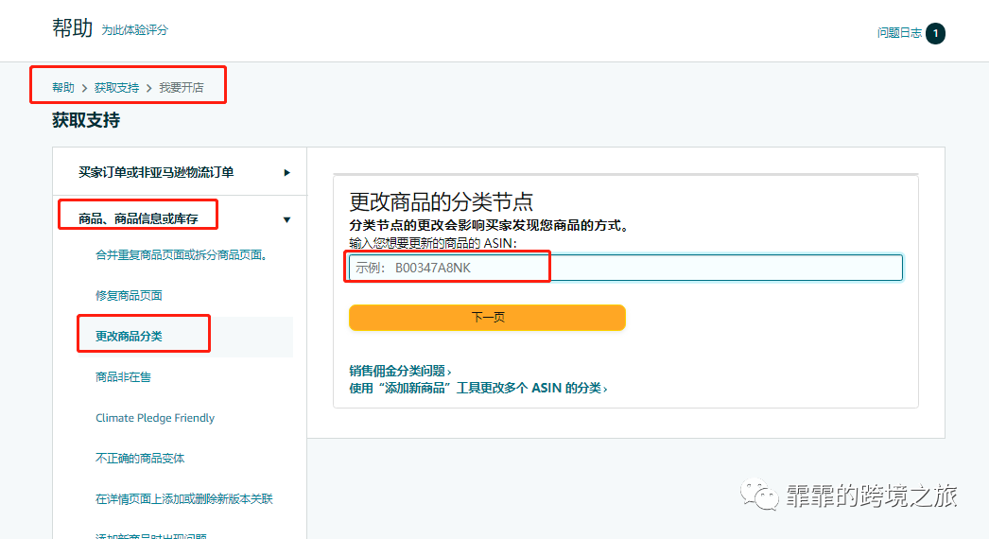This screenshot has width=989, height=539.
Task: Open 使用"添加新商品"工具更改多个 ASIN 的分类 link
Action: click(478, 388)
